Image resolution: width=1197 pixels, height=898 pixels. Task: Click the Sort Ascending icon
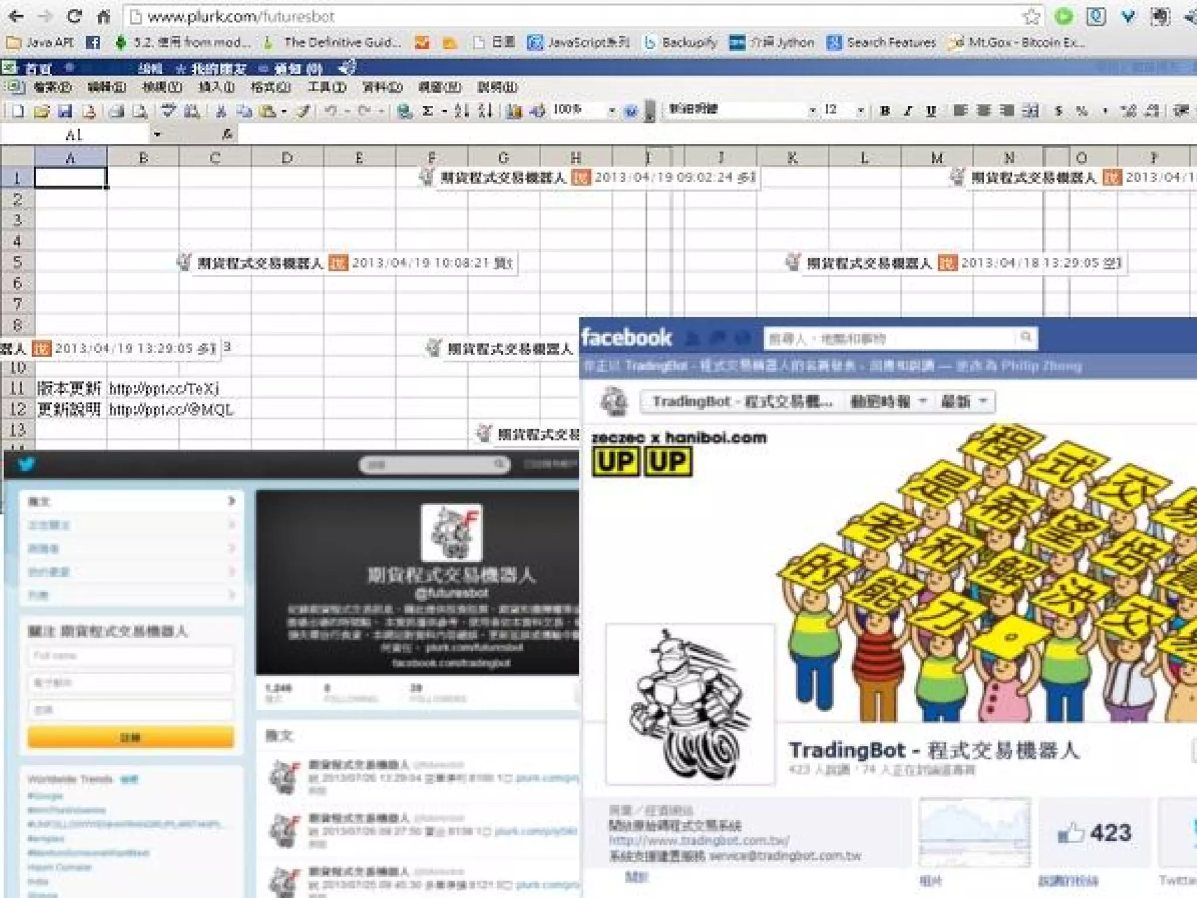tap(462, 111)
